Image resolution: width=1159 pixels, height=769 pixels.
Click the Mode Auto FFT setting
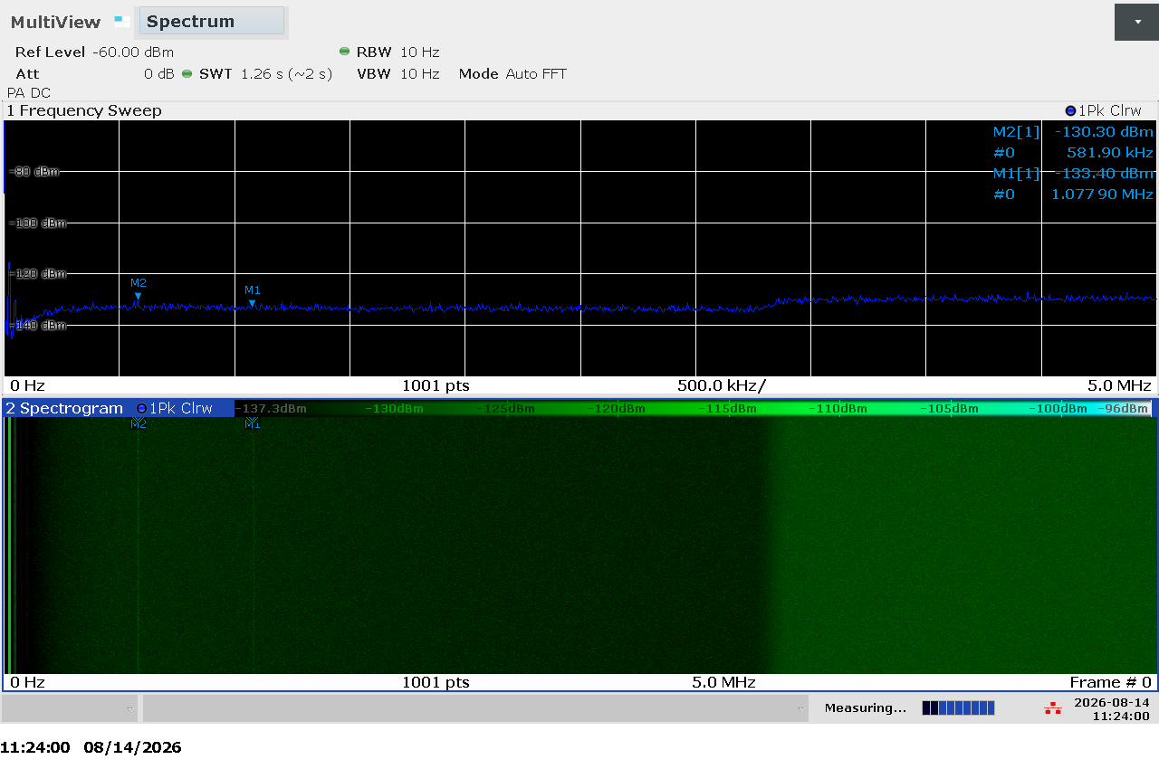click(512, 74)
